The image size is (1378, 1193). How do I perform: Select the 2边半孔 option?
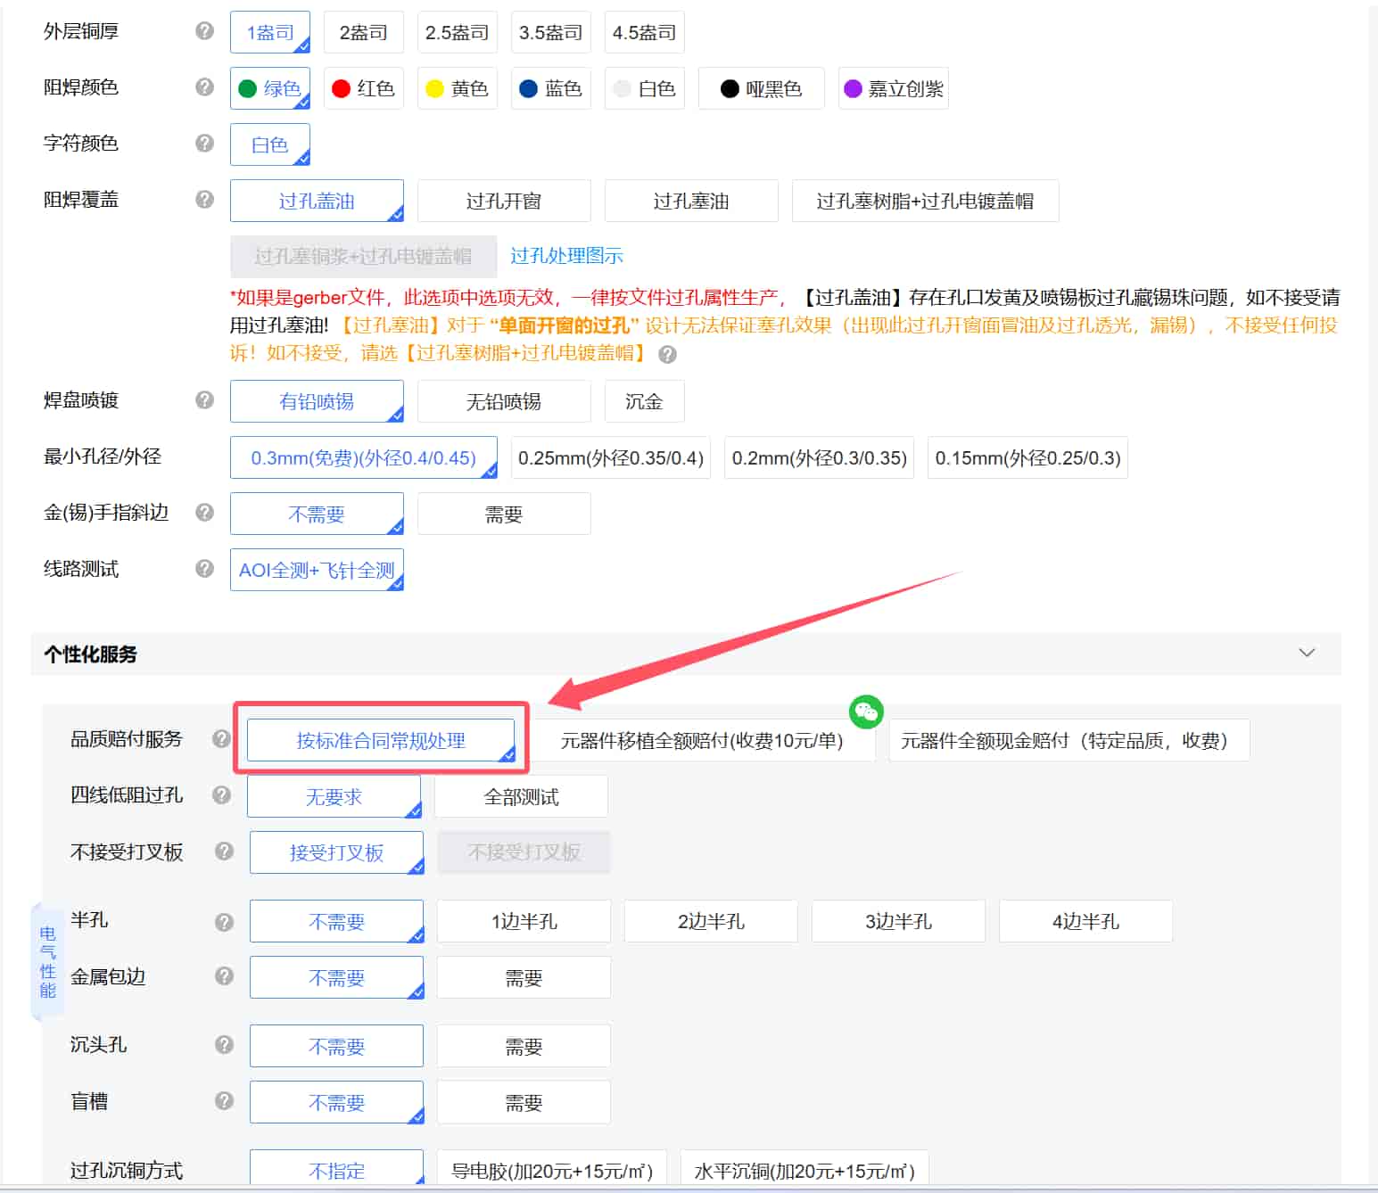coord(710,921)
